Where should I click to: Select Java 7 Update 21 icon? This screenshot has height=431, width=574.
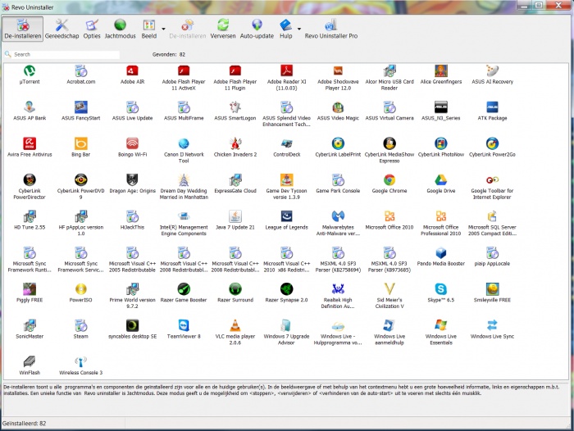tap(235, 215)
